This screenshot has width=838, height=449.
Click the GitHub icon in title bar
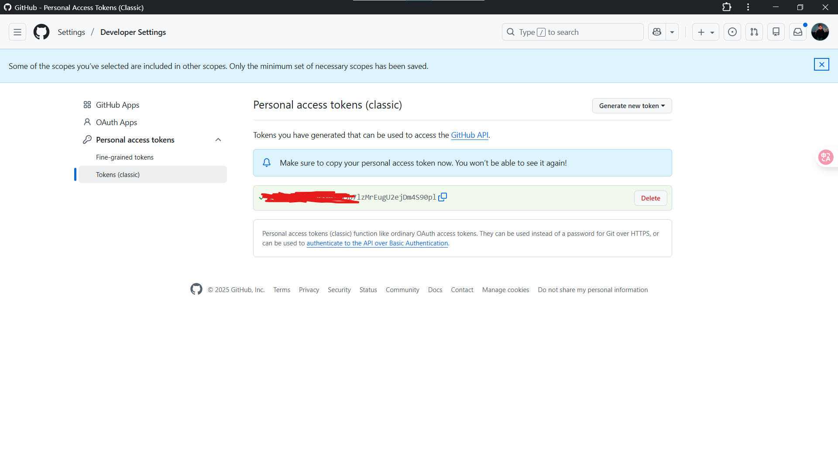[7, 7]
